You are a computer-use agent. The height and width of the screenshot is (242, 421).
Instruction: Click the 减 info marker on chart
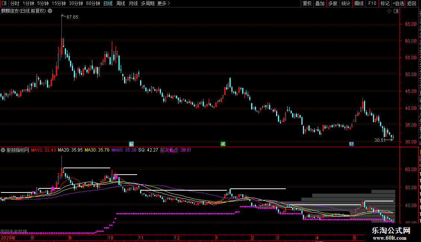coord(223,144)
